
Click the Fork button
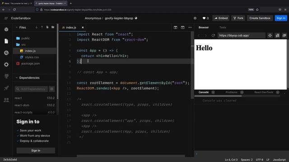238,18
